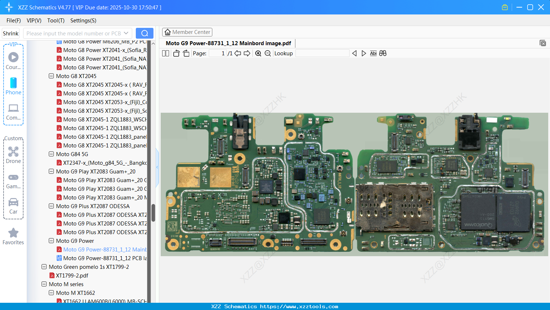Viewport: 550px width, 310px height.
Task: Open the Settings(S) menu
Action: (83, 21)
